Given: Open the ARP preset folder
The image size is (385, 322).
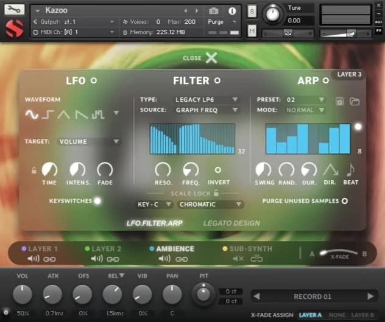Looking at the screenshot, I should click(x=355, y=101).
